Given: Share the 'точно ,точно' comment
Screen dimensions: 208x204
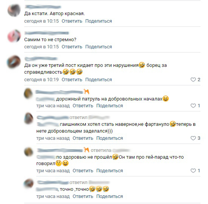Looking at the screenshot, I should click(110, 196).
